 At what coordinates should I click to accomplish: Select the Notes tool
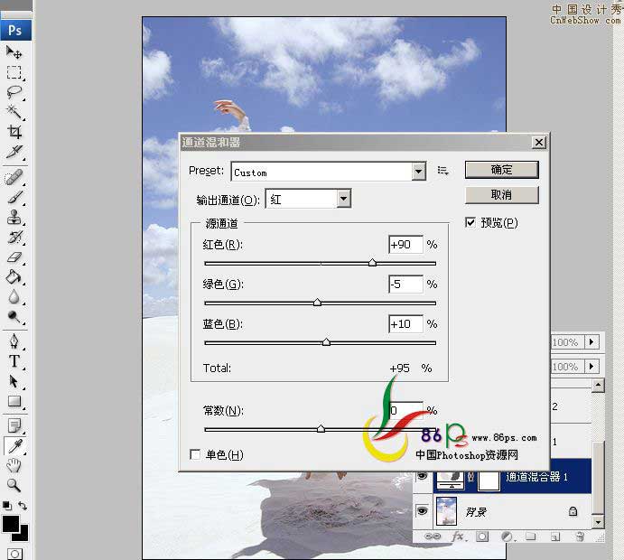[x=14, y=425]
